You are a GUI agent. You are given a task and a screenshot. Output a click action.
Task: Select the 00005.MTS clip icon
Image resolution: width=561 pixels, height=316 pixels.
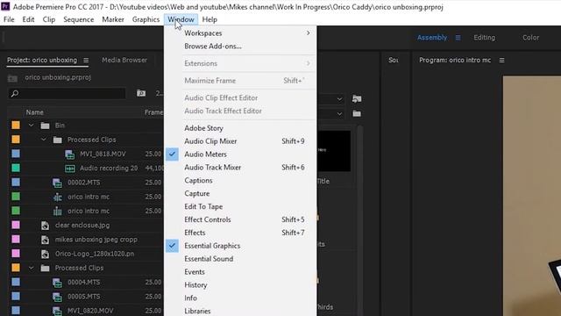57,297
